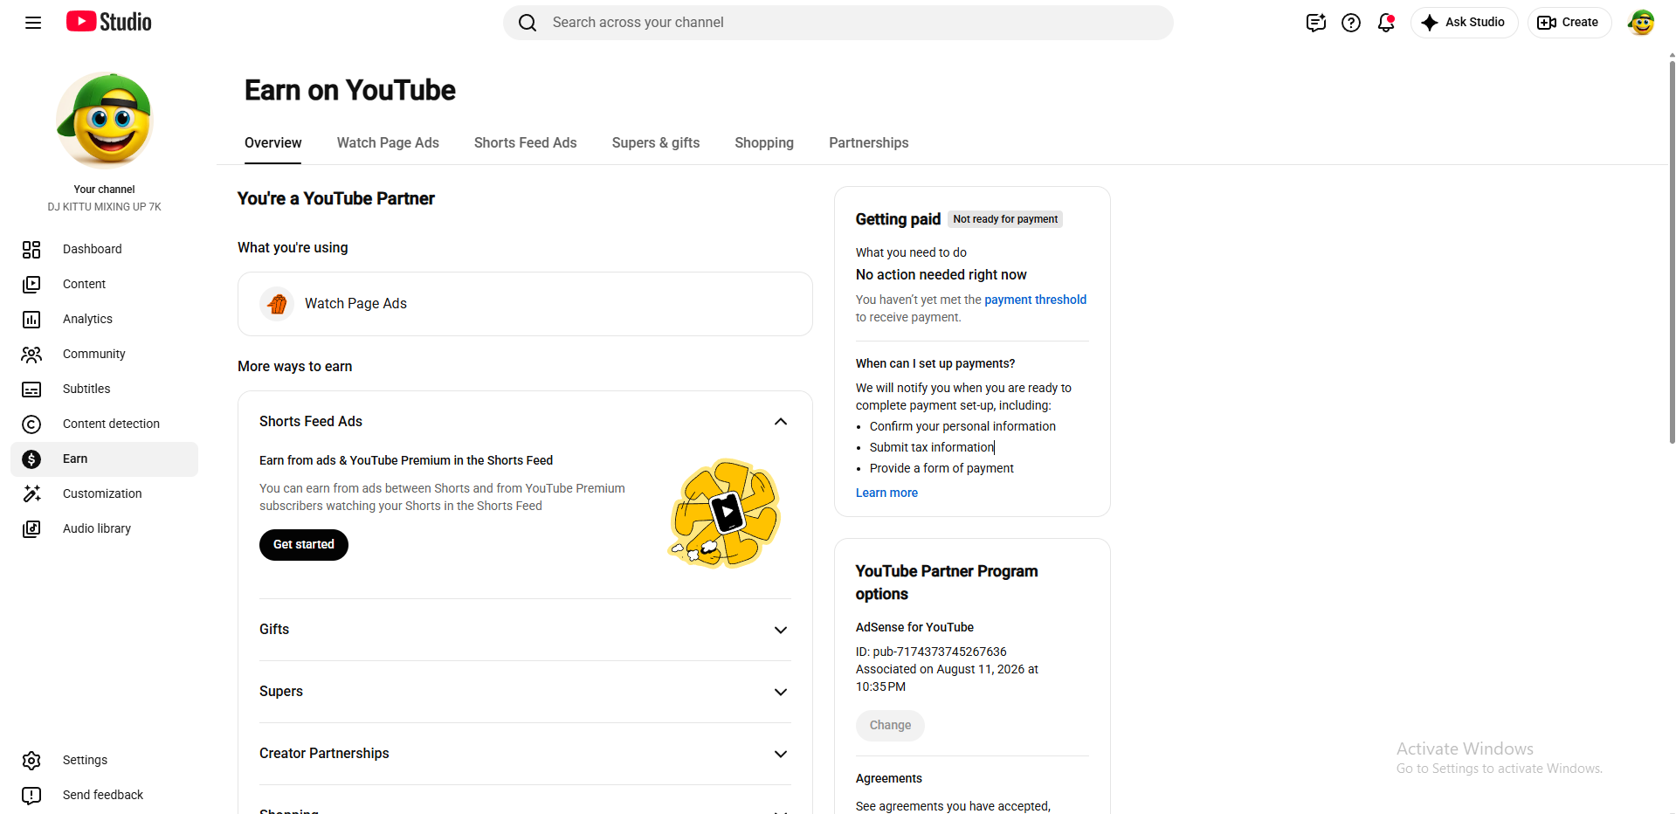Expand the Supers section

coord(781,692)
